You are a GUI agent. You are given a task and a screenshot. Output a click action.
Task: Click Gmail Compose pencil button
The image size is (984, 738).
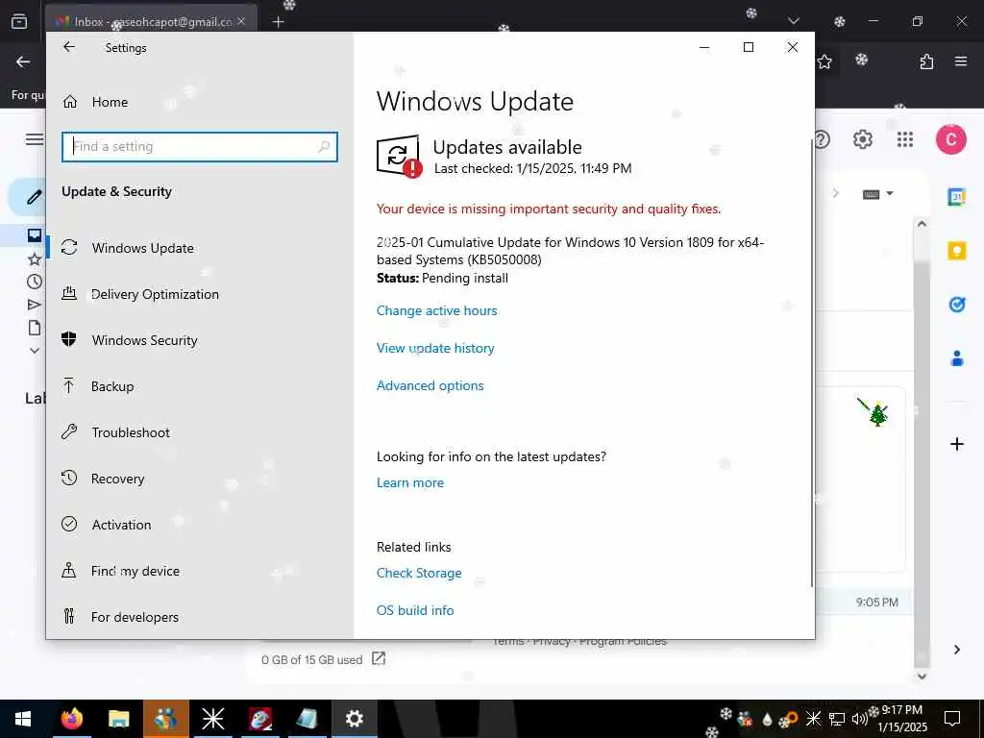(34, 197)
